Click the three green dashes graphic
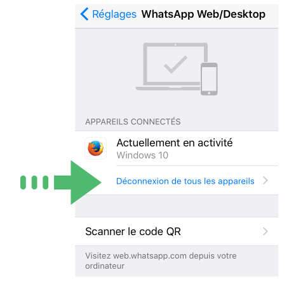289x282 pixels. point(34,183)
